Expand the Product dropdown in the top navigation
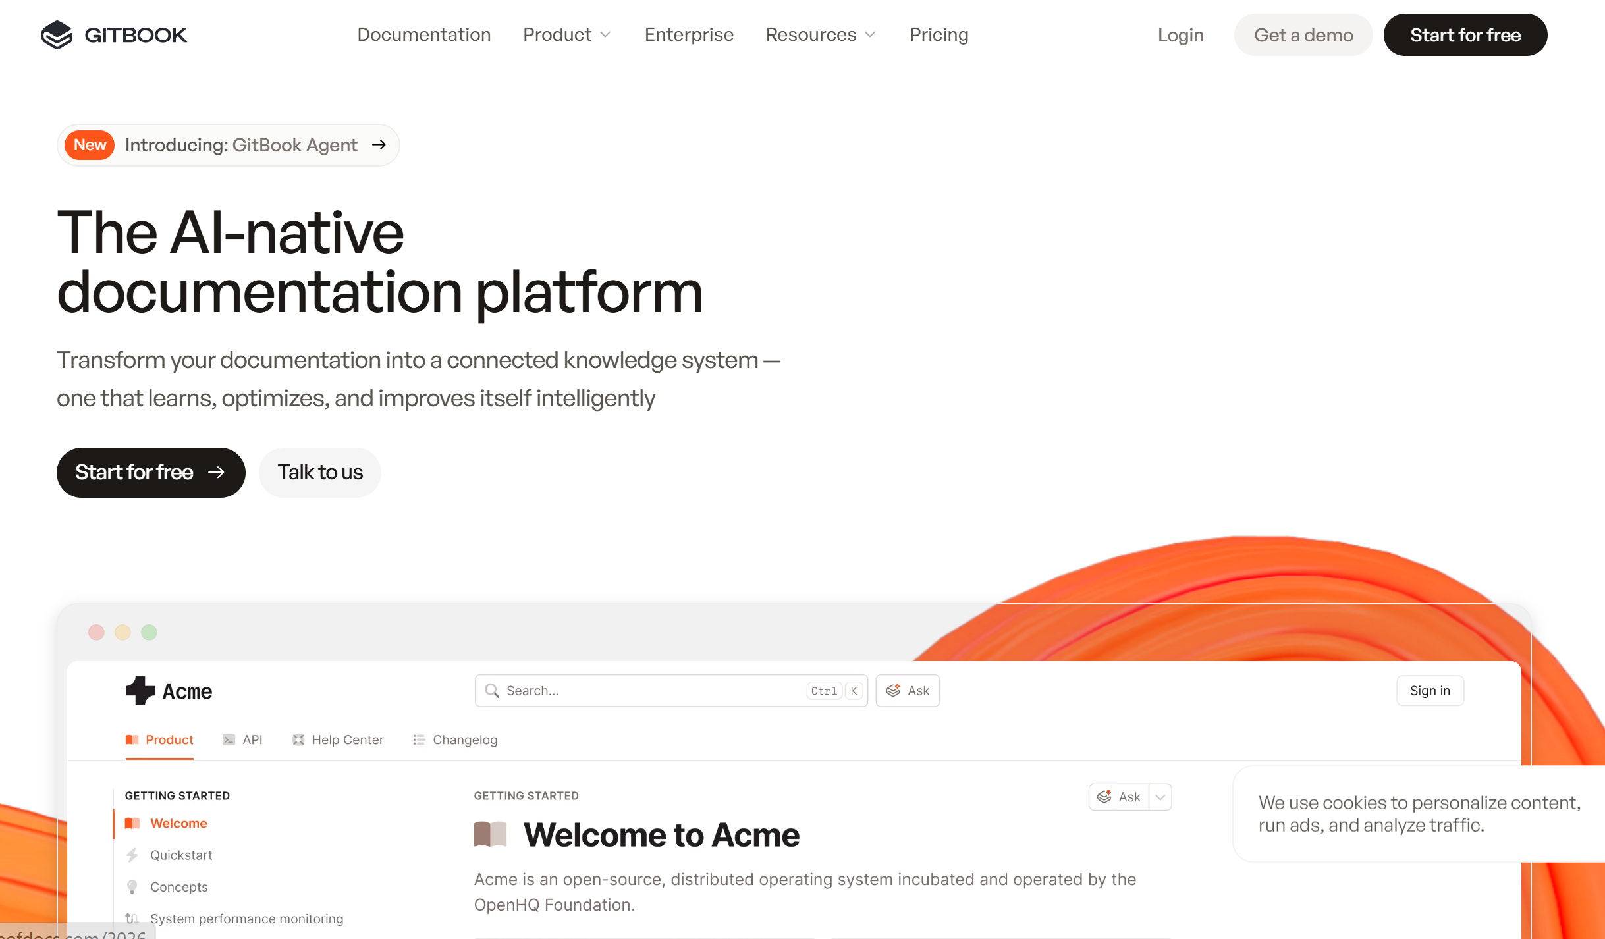1605x939 pixels. click(x=567, y=34)
